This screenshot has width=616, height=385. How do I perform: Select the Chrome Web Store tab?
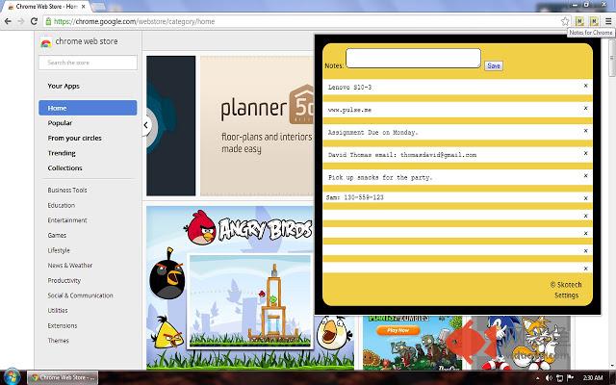pyautogui.click(x=46, y=7)
